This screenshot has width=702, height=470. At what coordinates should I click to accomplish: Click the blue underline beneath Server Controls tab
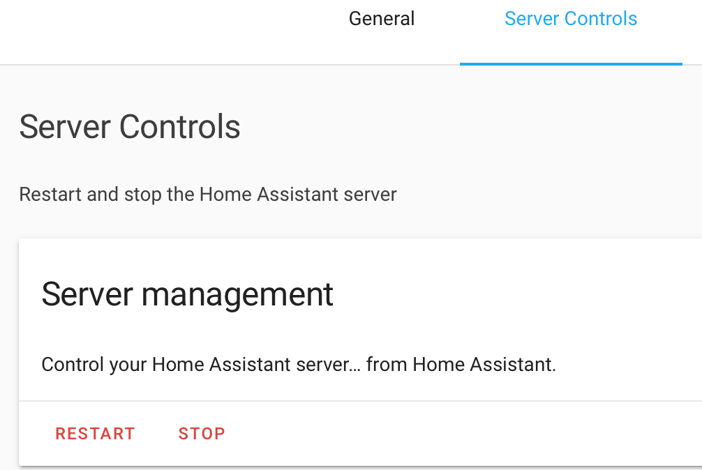570,63
